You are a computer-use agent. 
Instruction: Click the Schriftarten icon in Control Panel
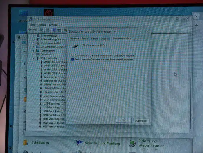26,143
